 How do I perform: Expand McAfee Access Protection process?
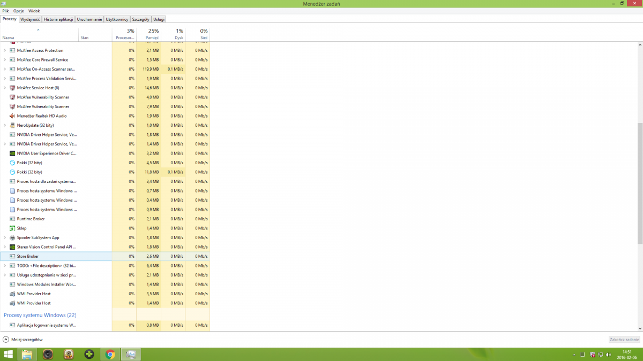point(5,50)
